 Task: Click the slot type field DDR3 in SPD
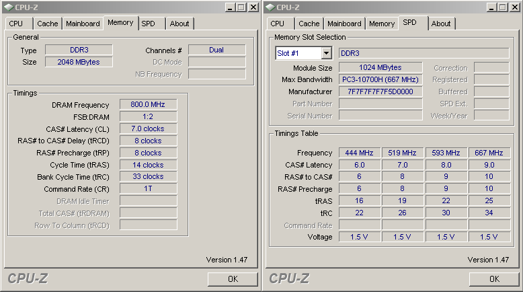(424, 53)
